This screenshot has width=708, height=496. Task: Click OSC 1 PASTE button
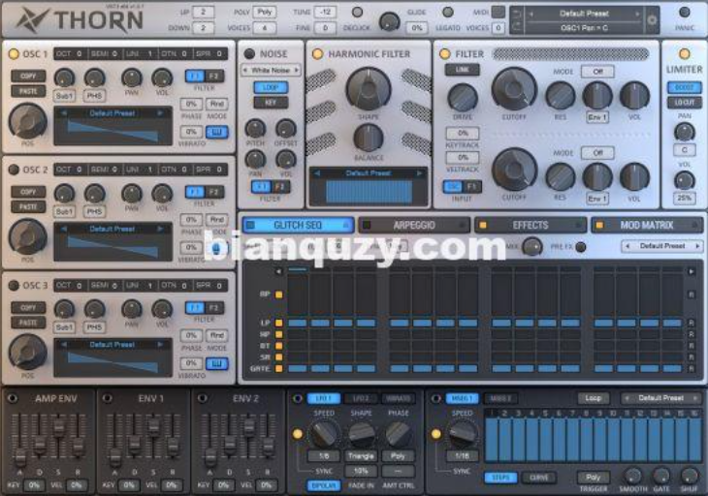[28, 91]
